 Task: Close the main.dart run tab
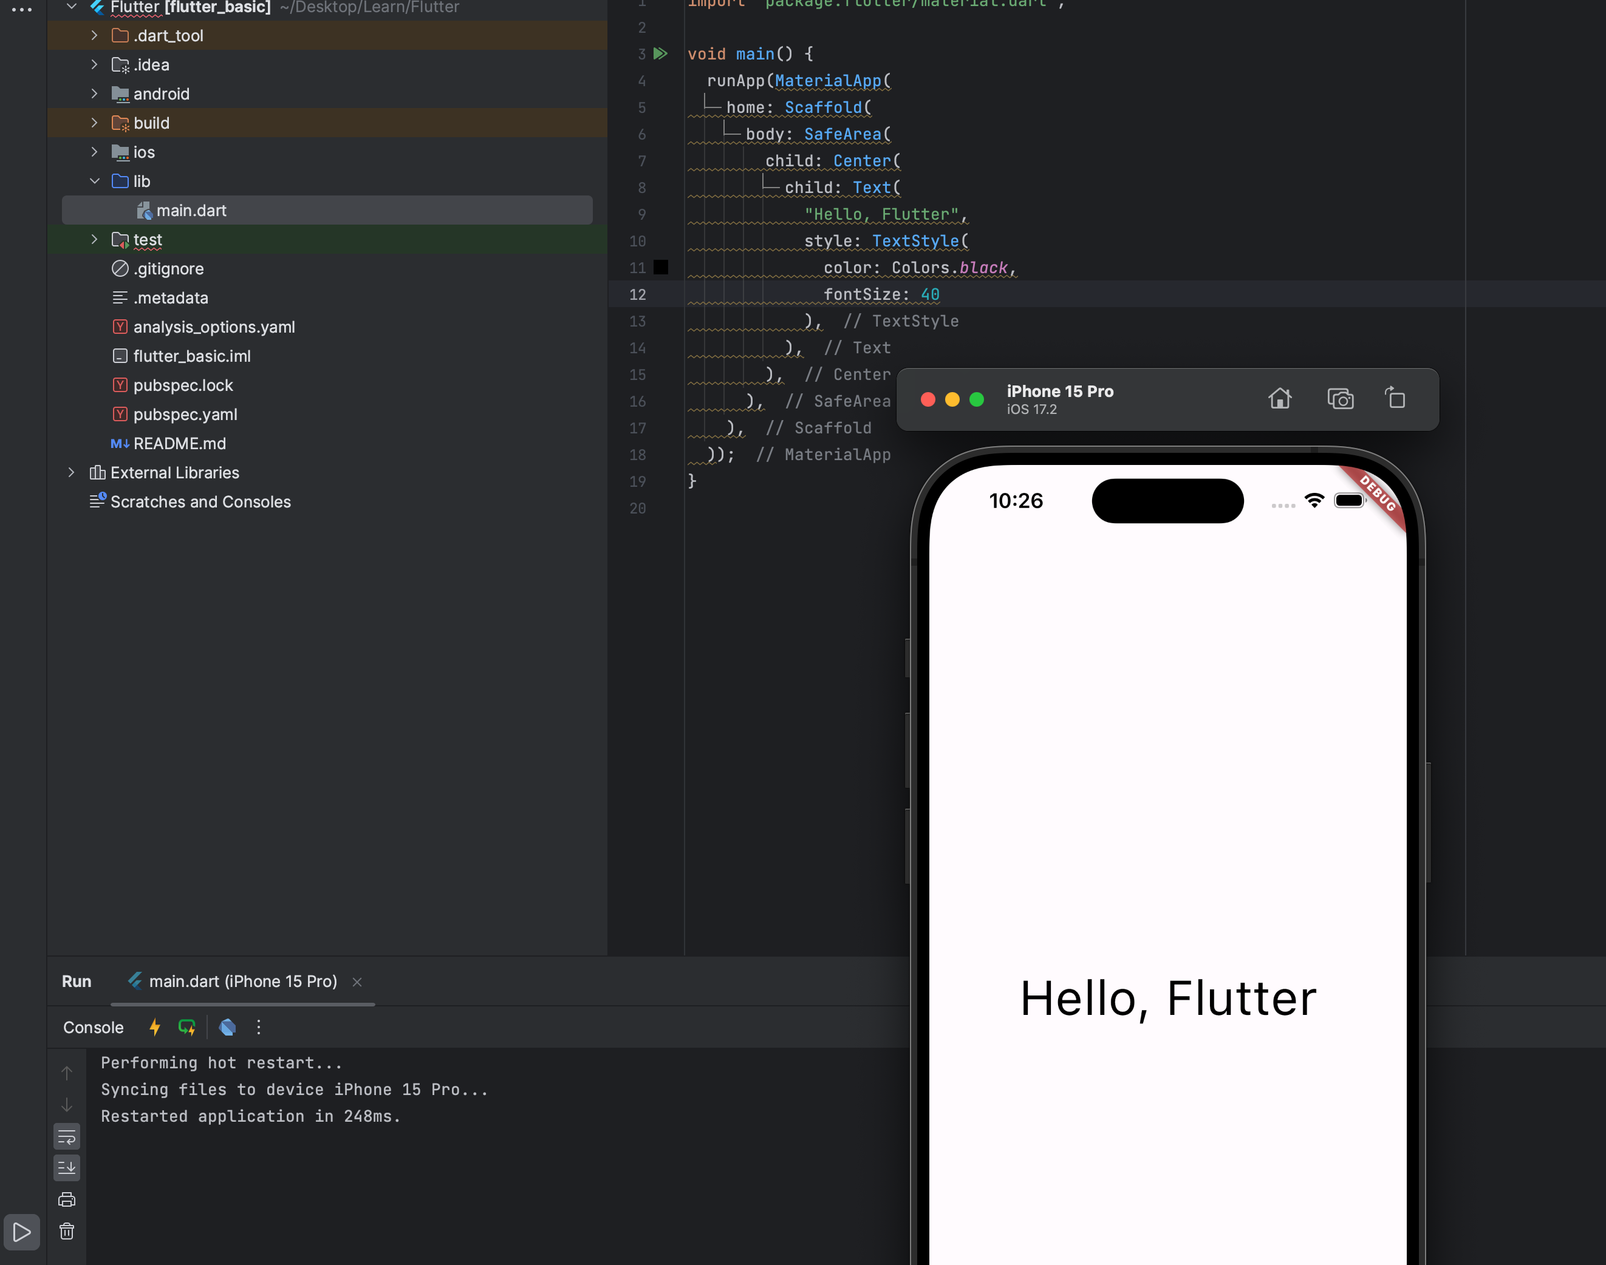[357, 982]
